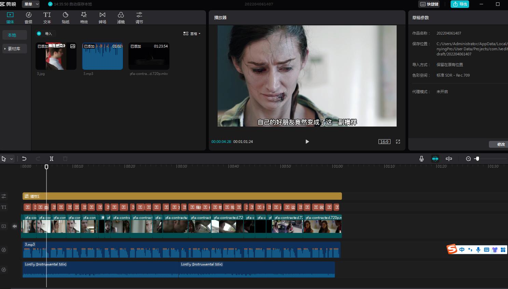Image resolution: width=508 pixels, height=289 pixels.
Task: Play the preview video
Action: pos(307,142)
